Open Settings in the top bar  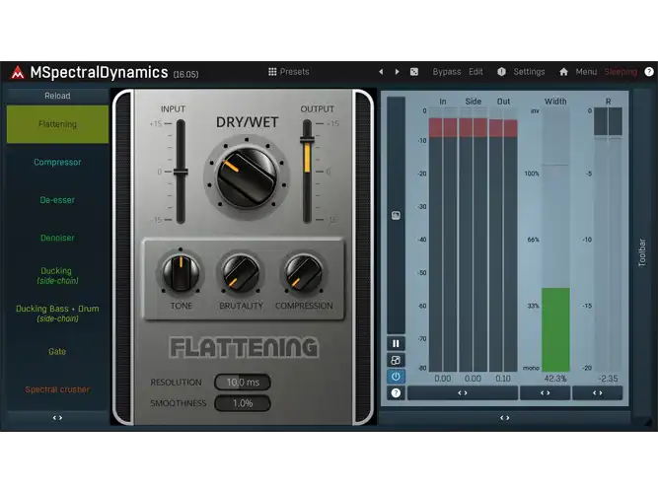[529, 72]
